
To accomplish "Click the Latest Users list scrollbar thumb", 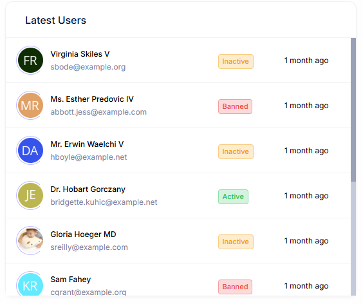I will coord(353,110).
